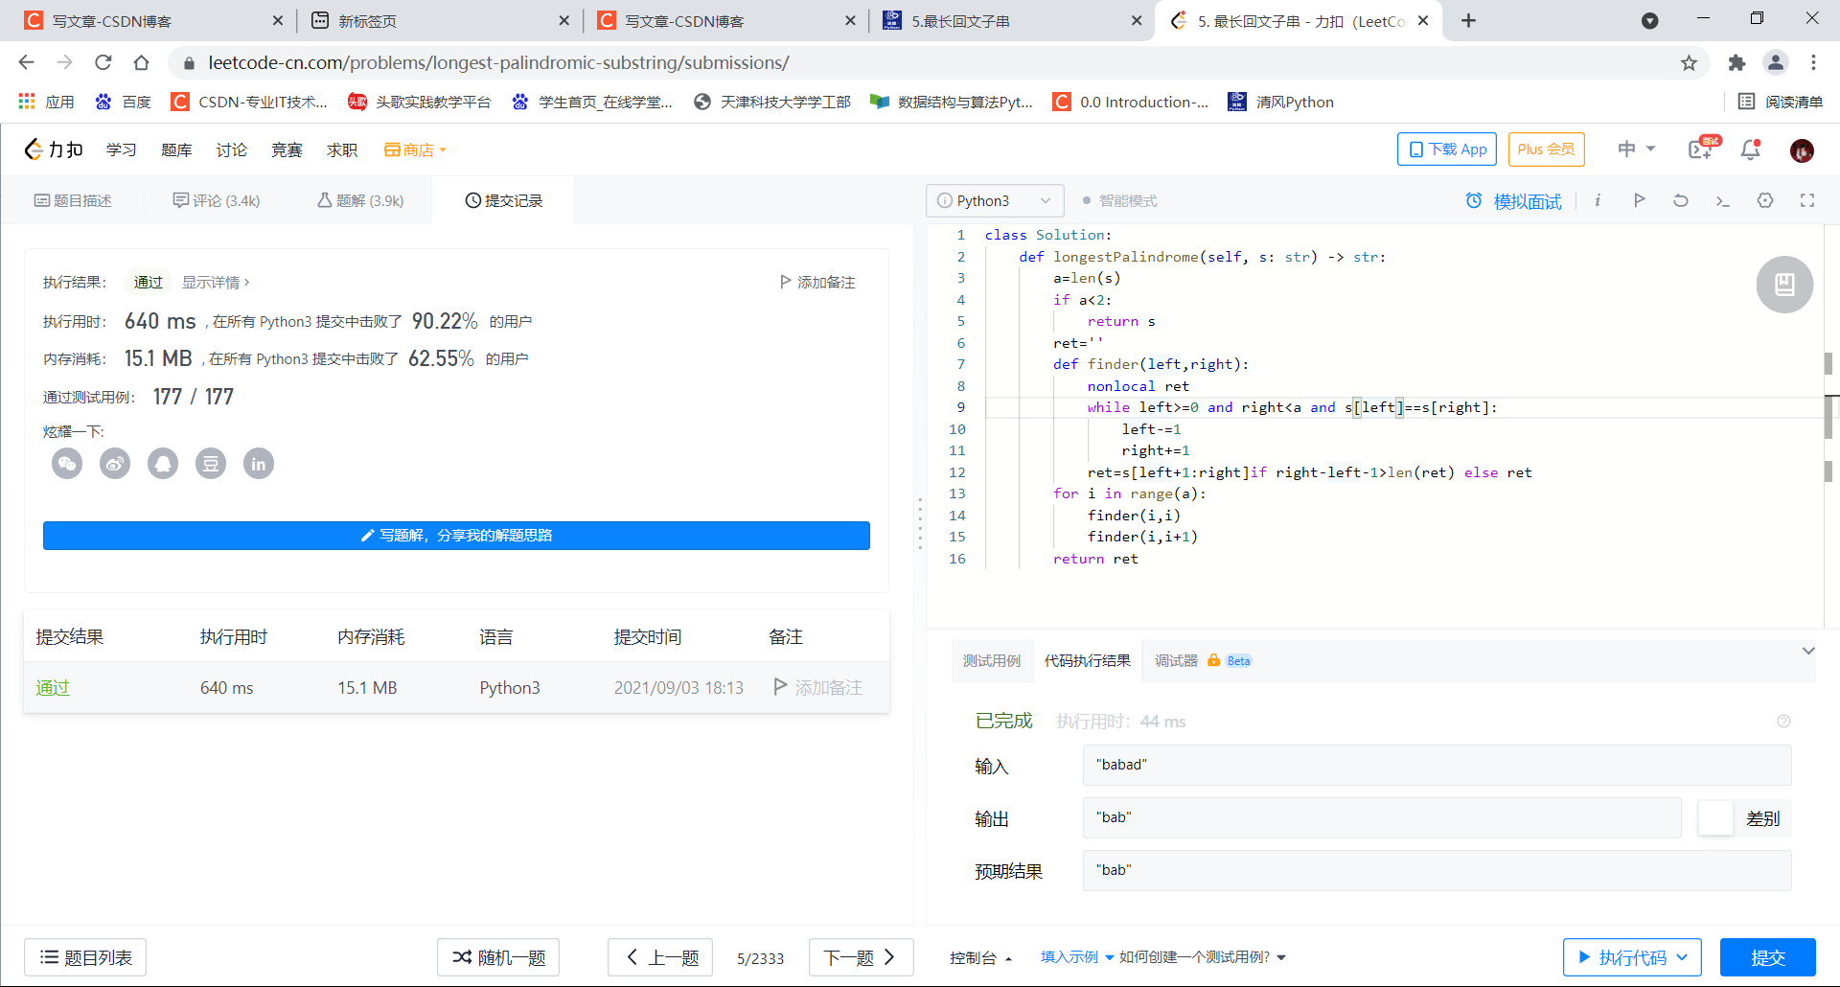
Task: Share result on Weibo icon
Action: coord(115,463)
